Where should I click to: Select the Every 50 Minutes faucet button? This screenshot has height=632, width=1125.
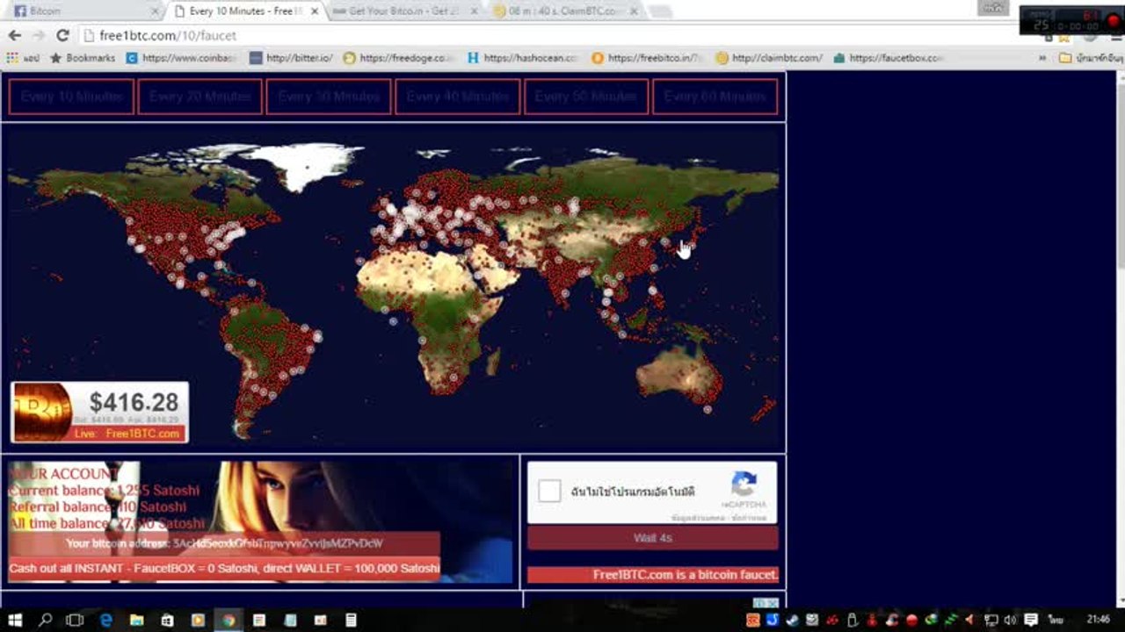coord(586,97)
